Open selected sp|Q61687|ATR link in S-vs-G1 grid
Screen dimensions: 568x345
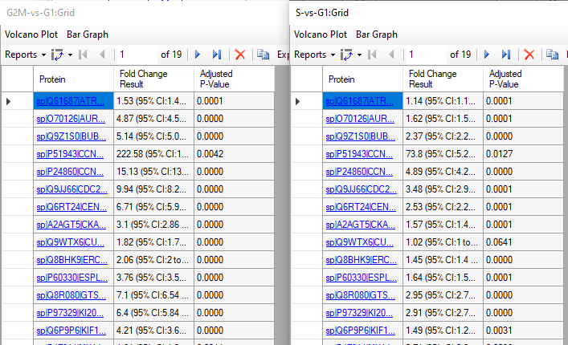coord(359,101)
